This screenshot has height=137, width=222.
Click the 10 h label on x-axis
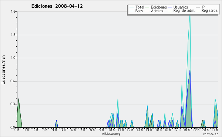point(111,130)
